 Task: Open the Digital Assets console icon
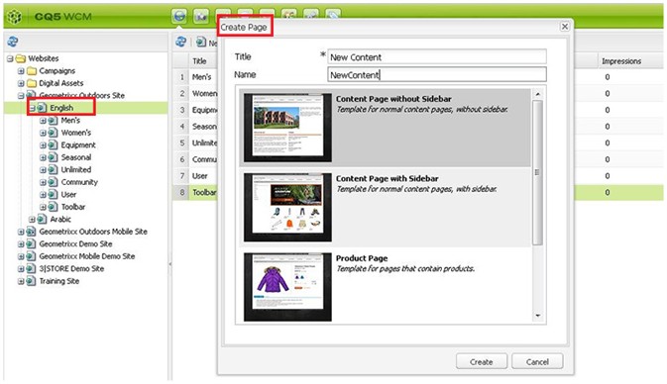click(x=201, y=16)
